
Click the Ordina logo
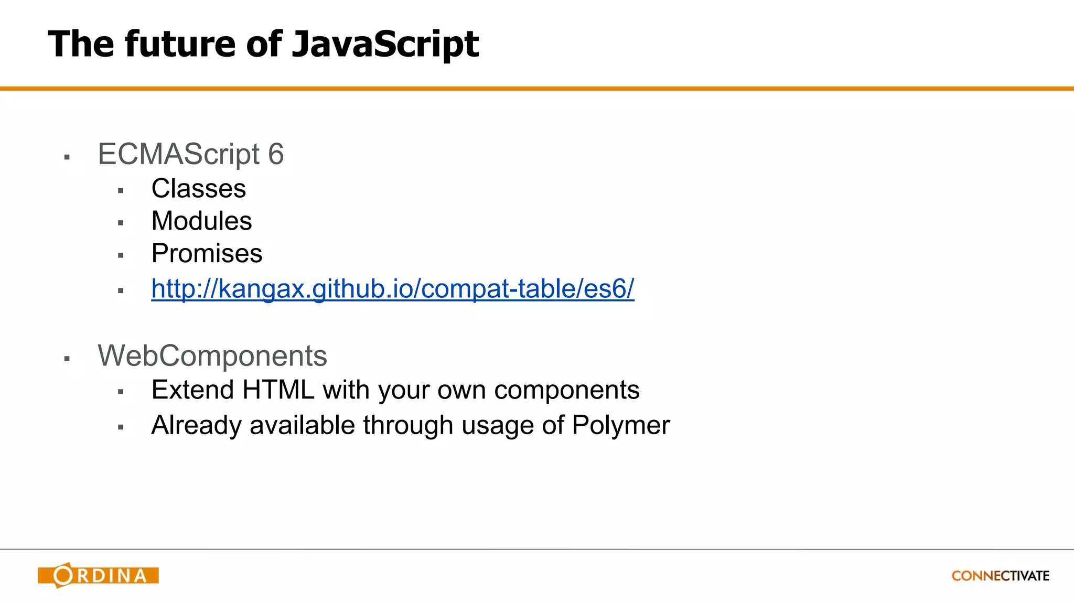(98, 575)
